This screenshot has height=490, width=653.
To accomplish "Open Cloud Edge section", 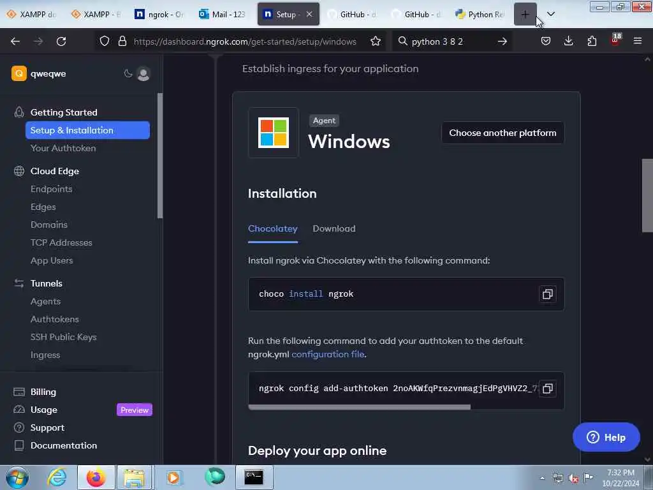I will 55,171.
